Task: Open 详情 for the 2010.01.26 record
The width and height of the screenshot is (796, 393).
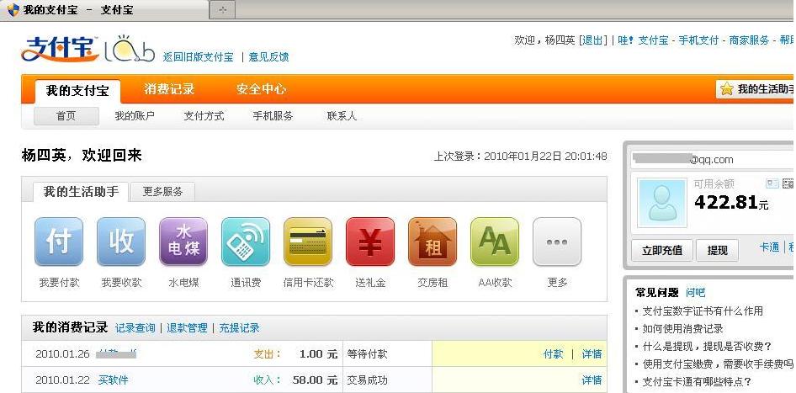Action: [x=592, y=354]
